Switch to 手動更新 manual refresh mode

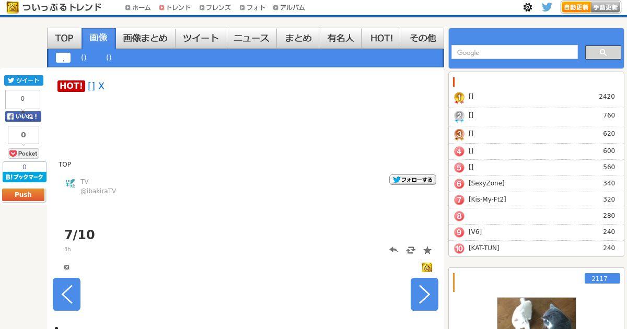click(605, 7)
